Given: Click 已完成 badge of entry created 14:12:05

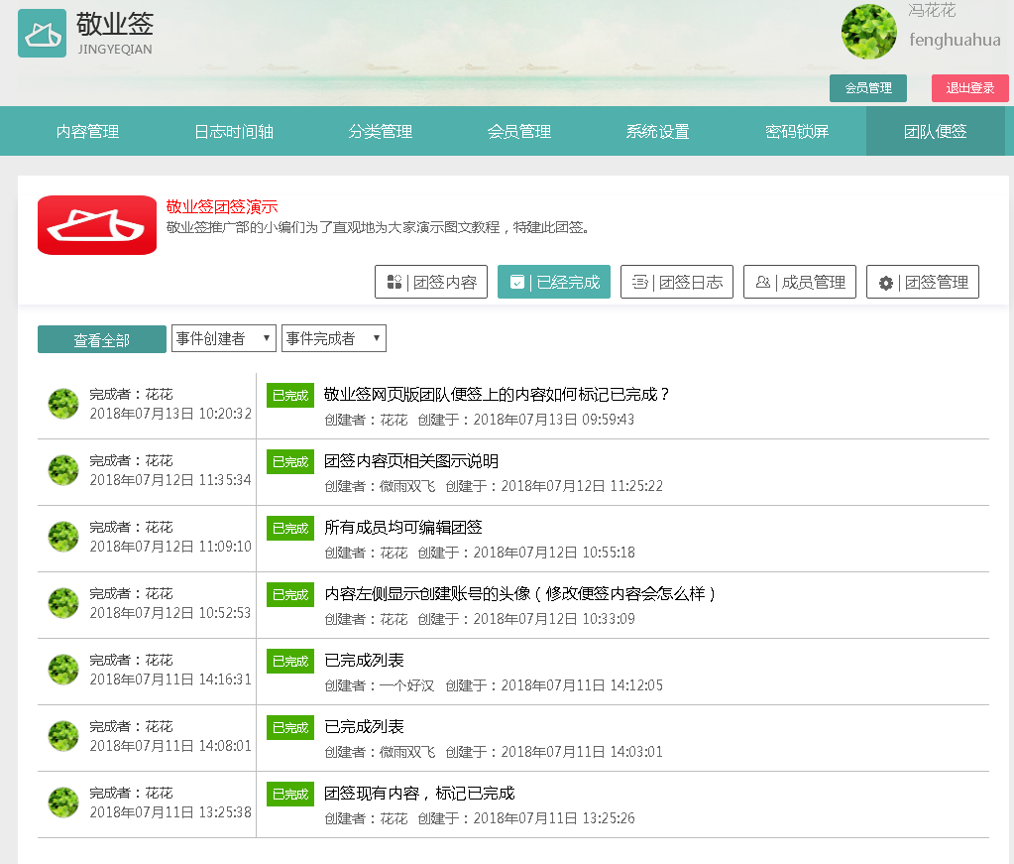Looking at the screenshot, I should pos(290,662).
